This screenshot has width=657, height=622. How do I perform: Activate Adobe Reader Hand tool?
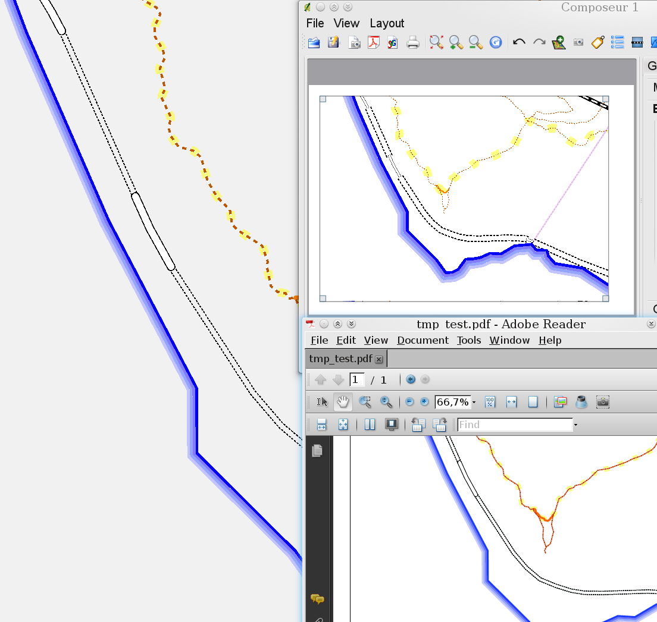tap(343, 402)
